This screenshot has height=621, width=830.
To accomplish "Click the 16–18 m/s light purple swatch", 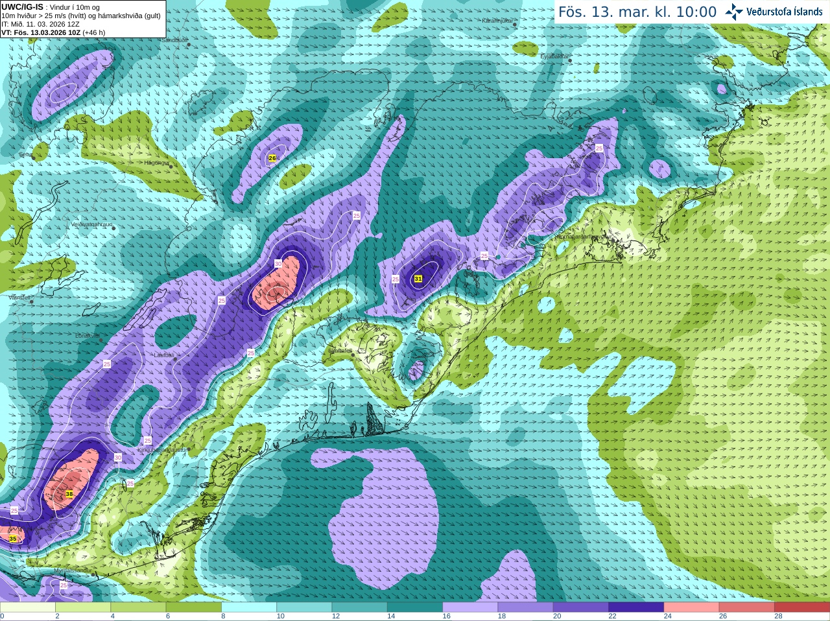I will tap(471, 607).
